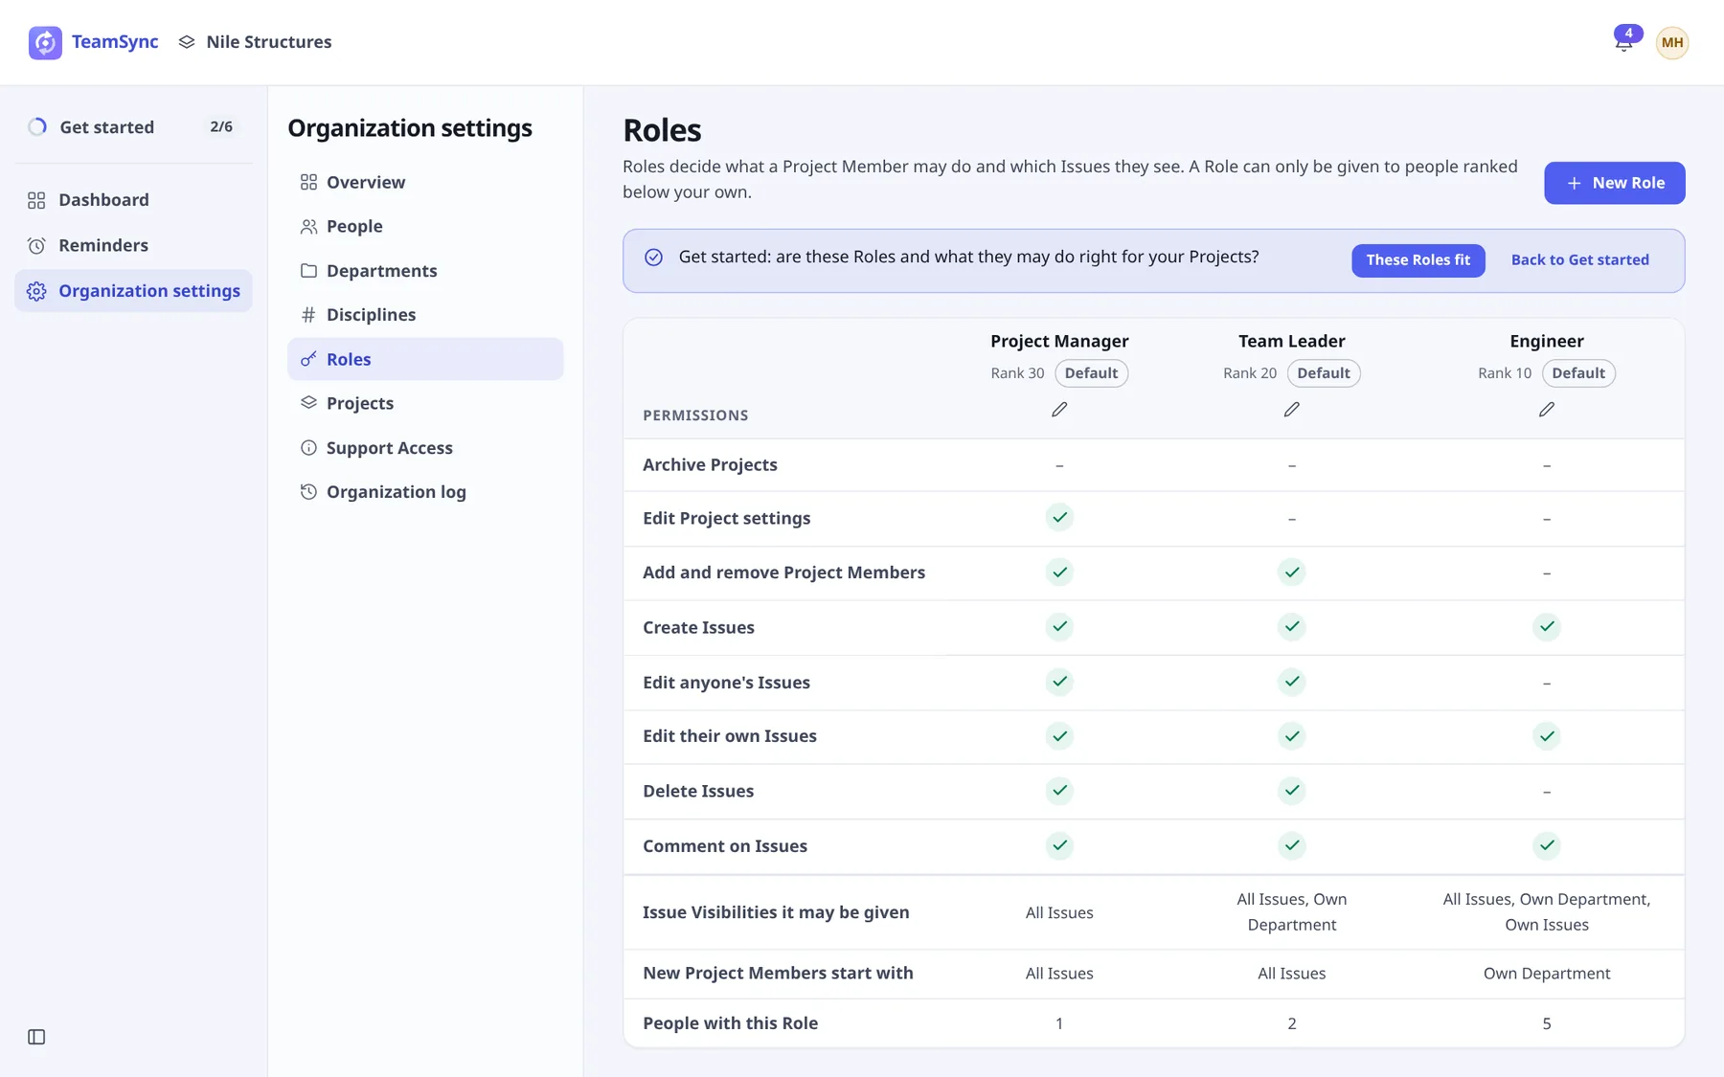The width and height of the screenshot is (1724, 1077).
Task: Click Edit their own Issues check for Team Leader
Action: tap(1292, 736)
